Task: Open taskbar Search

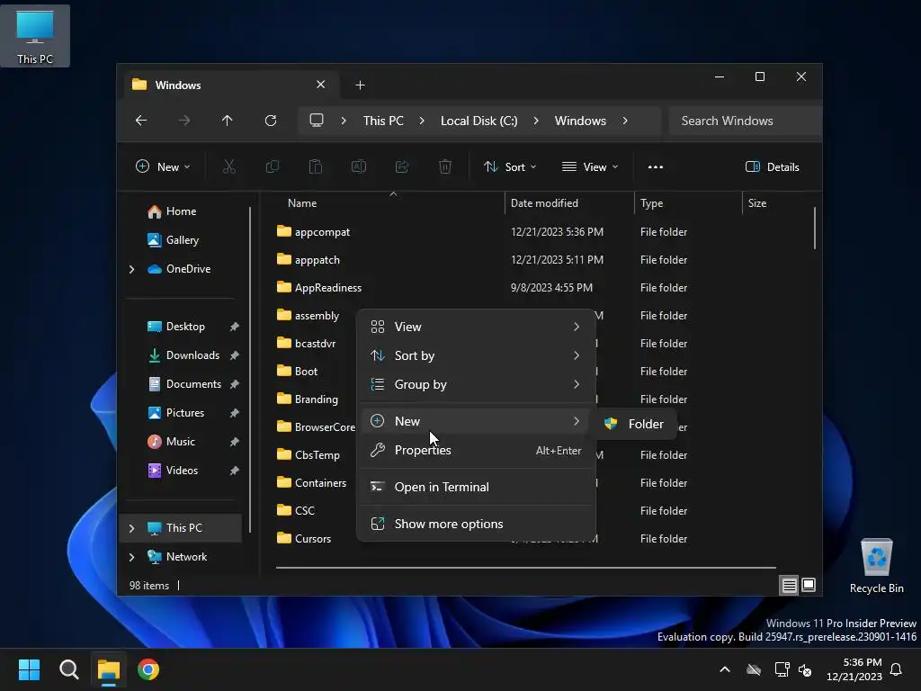Action: [68, 669]
